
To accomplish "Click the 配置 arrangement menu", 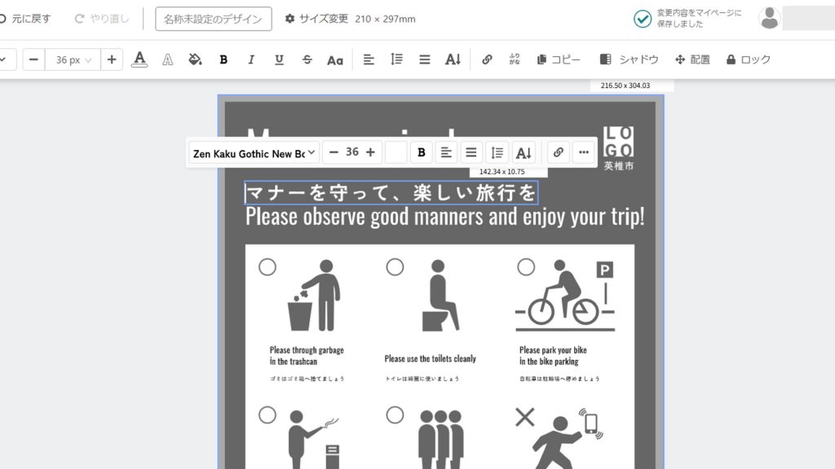I will [692, 59].
